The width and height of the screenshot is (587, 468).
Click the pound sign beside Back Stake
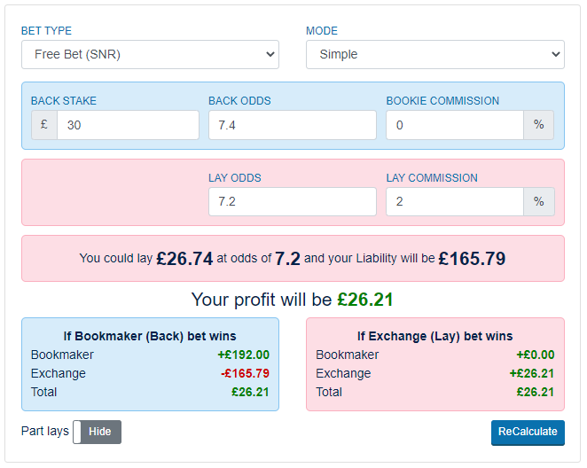44,125
